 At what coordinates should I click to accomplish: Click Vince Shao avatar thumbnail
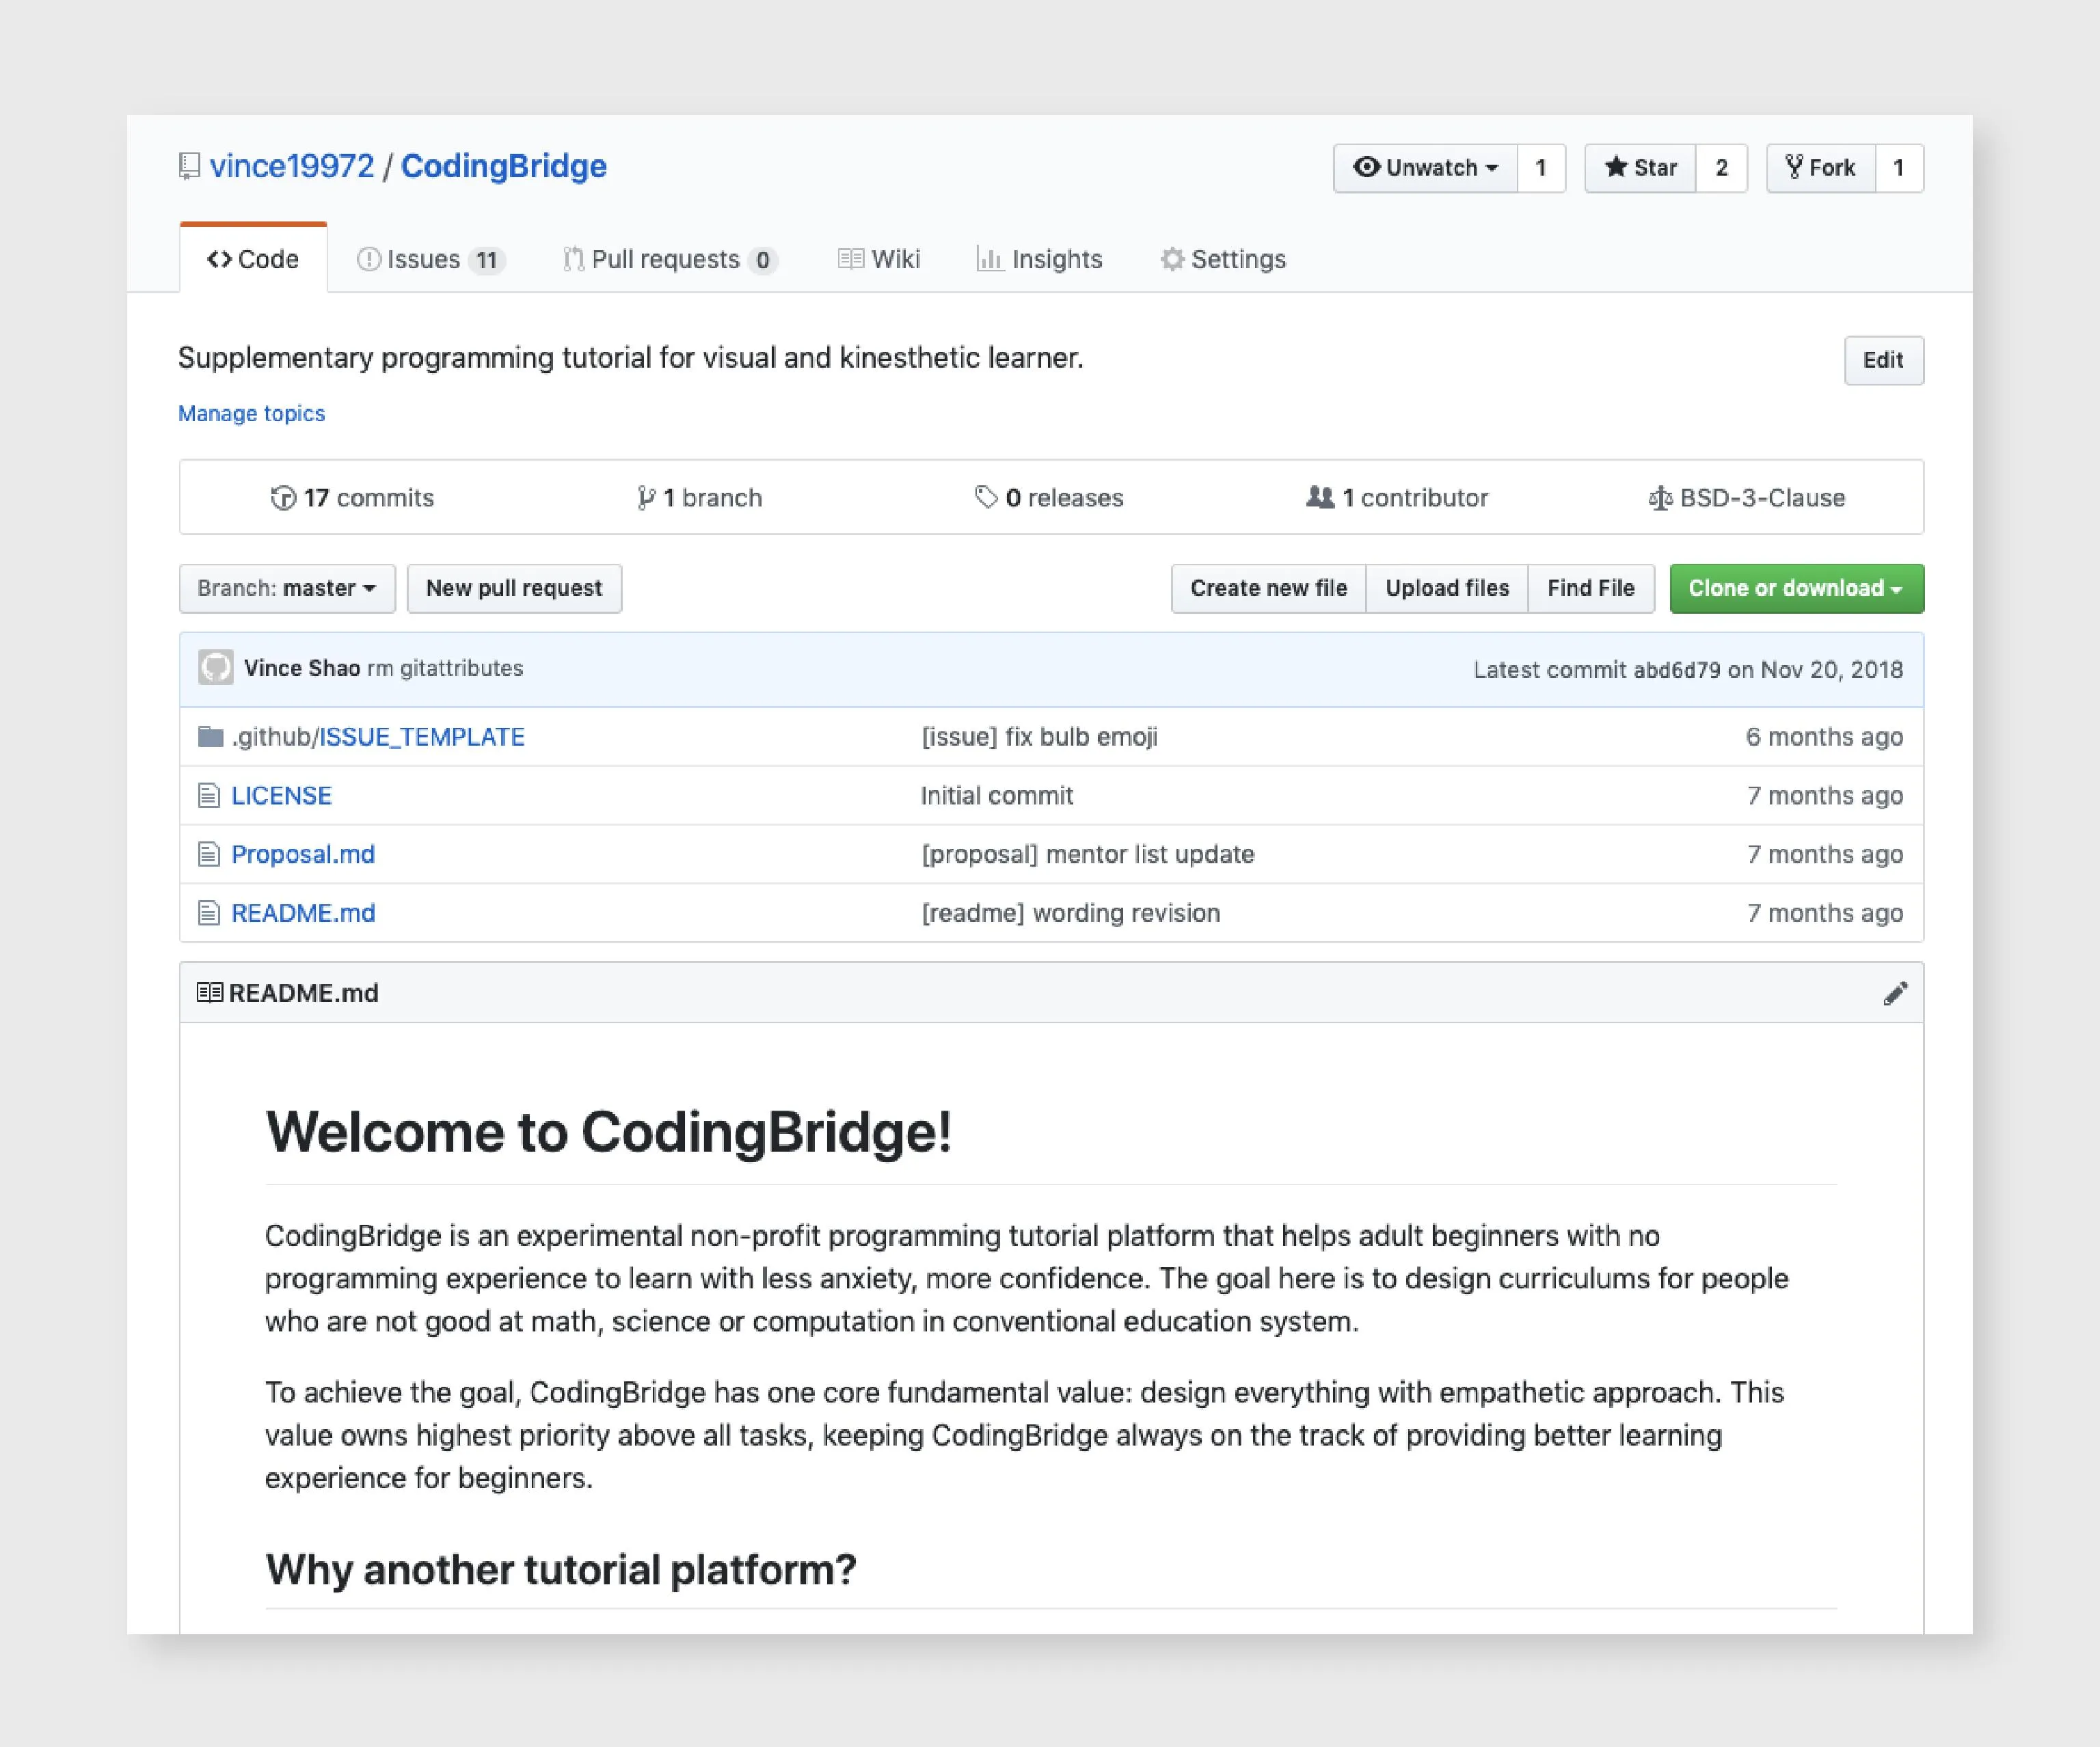[x=215, y=668]
